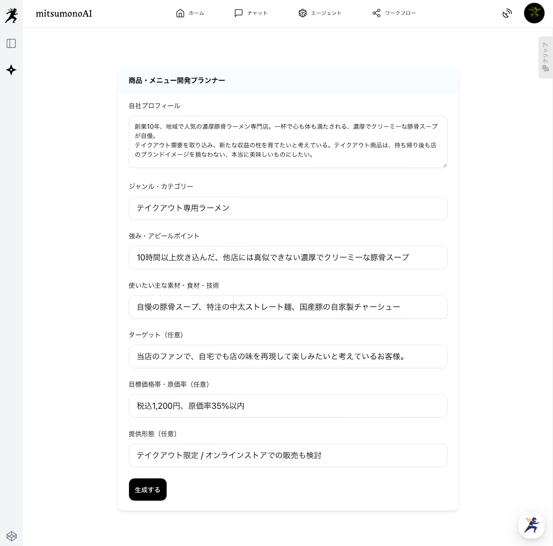
Task: Expand the クリップ side tab
Action: pos(545,57)
